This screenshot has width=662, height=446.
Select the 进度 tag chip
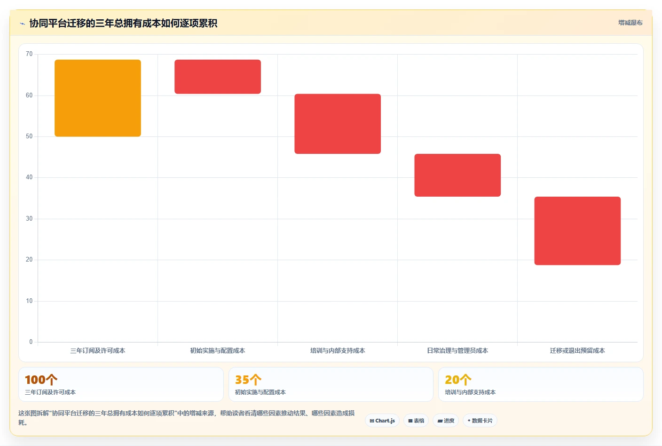[x=446, y=421]
